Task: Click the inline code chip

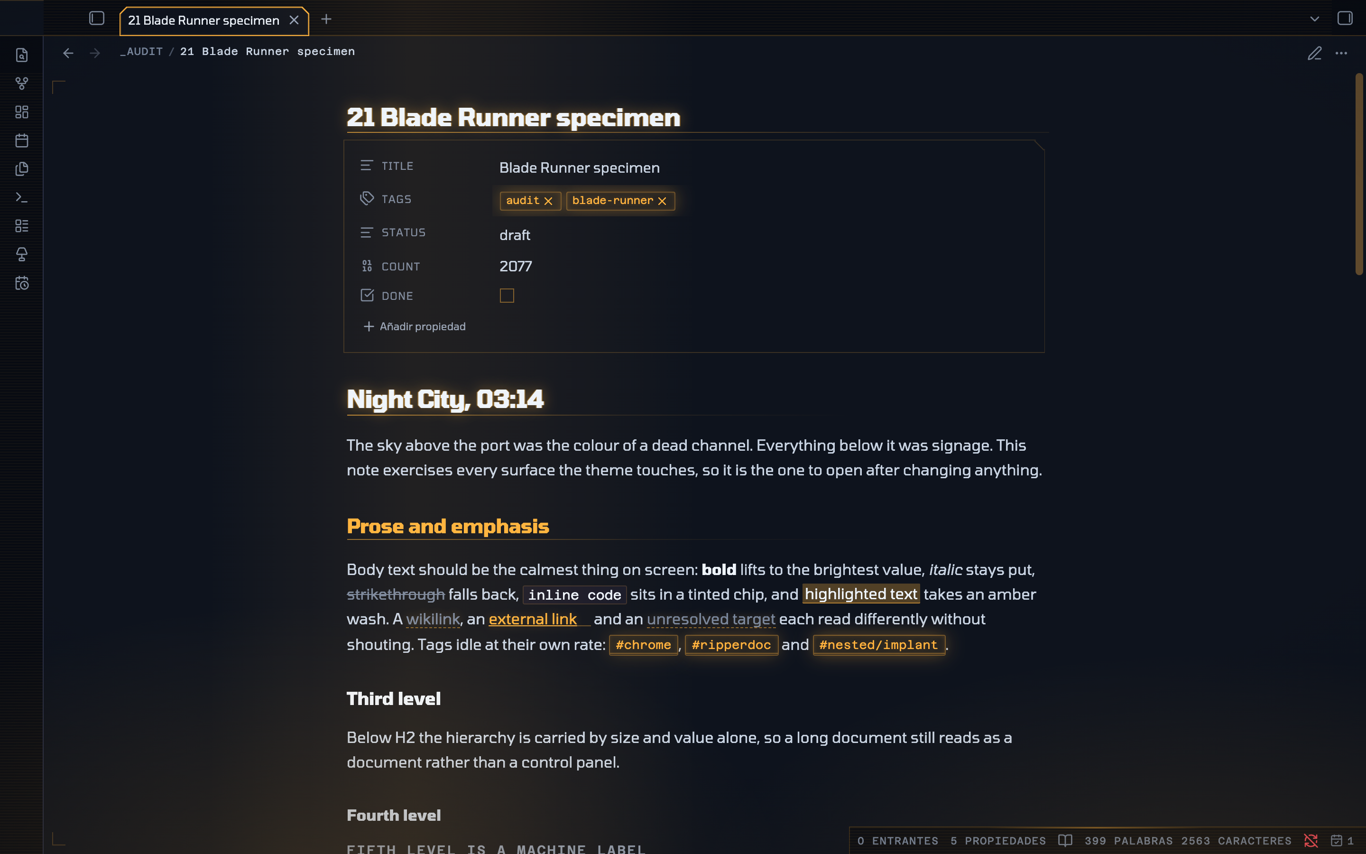Action: click(x=574, y=595)
